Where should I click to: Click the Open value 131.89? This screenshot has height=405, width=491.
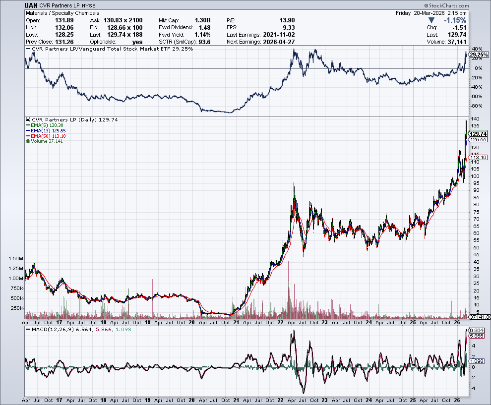64,20
